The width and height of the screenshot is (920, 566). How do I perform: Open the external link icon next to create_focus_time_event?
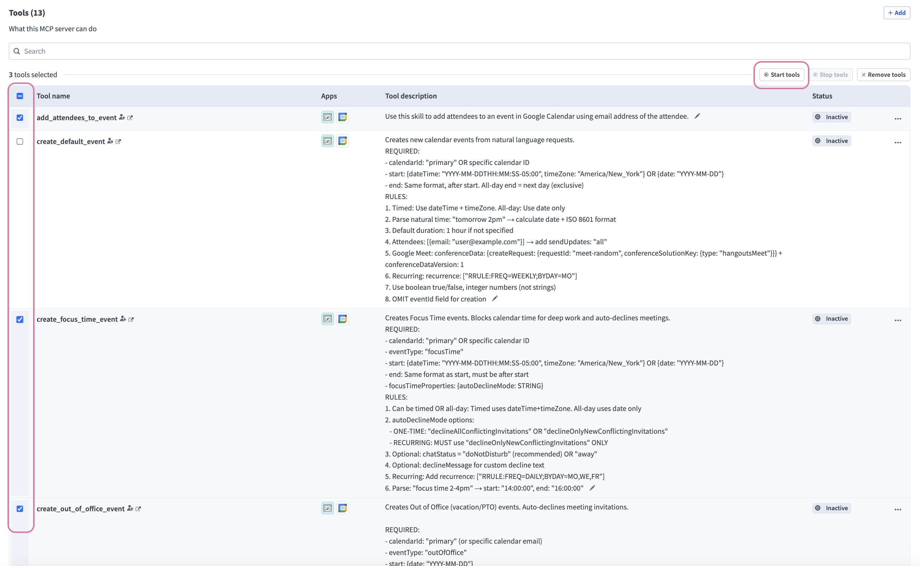[x=131, y=319]
